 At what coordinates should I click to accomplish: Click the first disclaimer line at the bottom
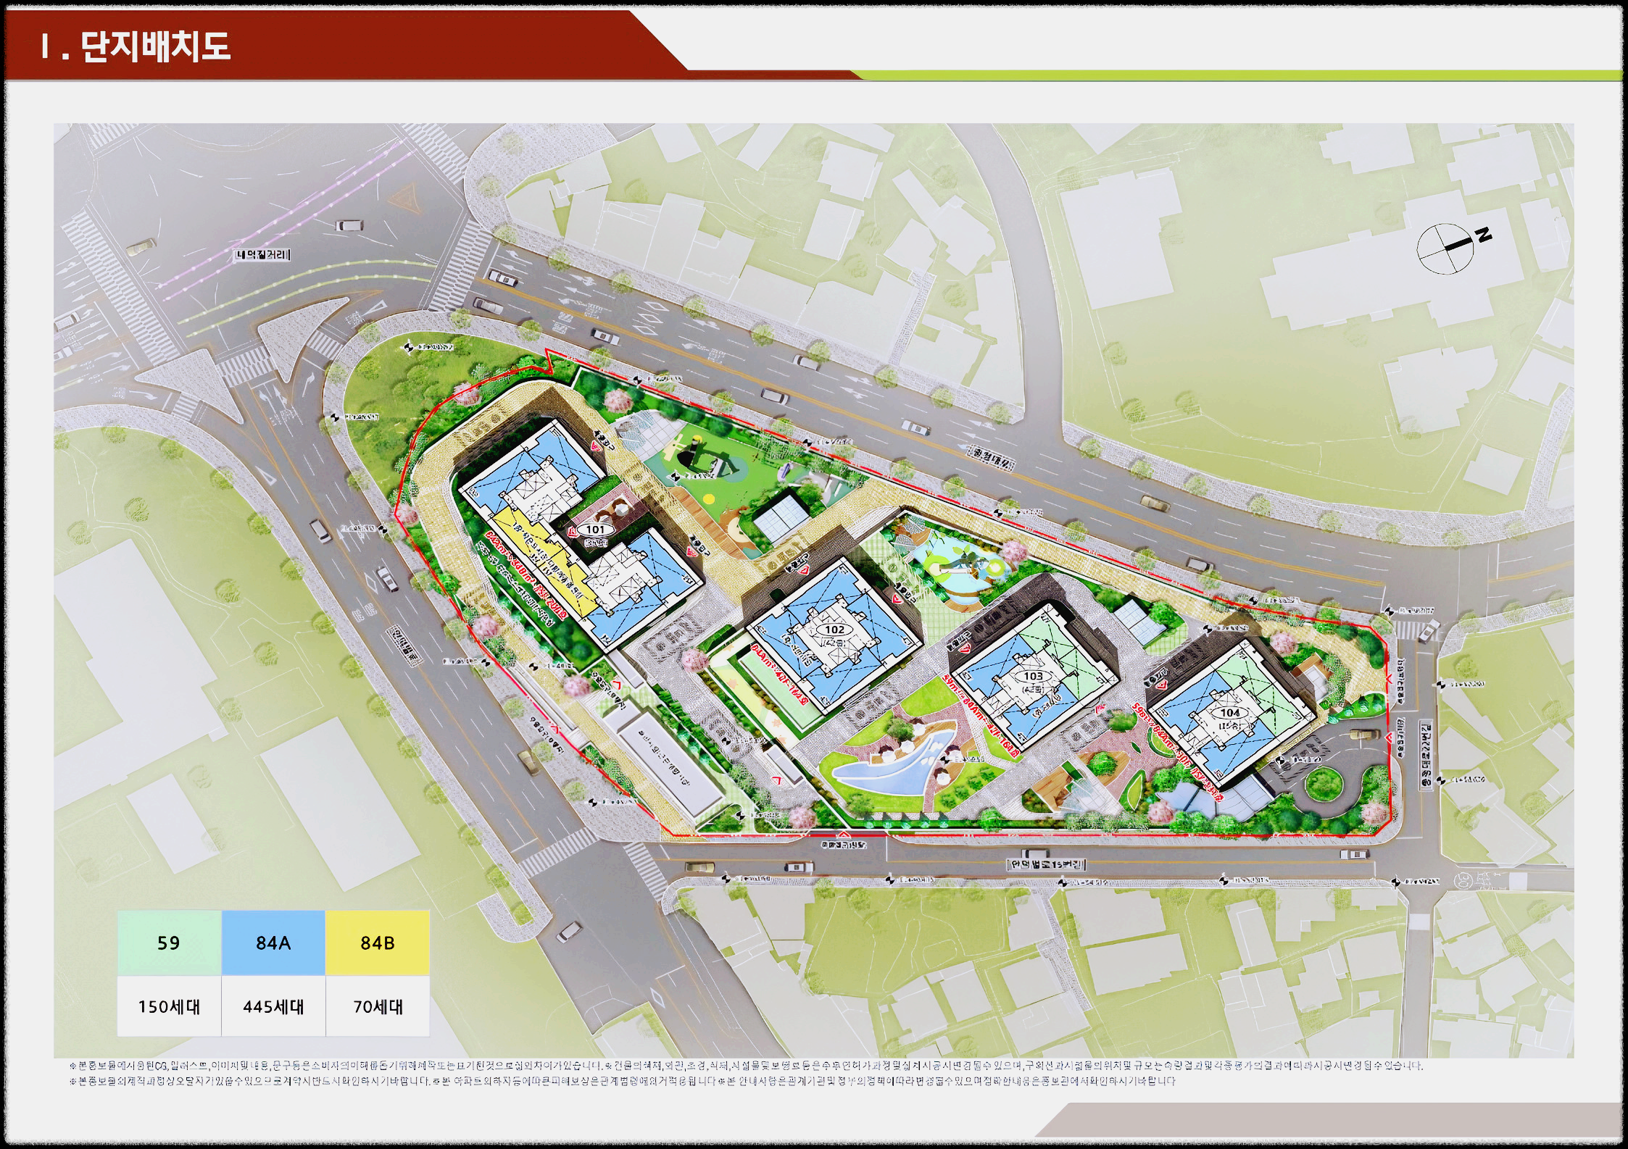coord(747,1066)
